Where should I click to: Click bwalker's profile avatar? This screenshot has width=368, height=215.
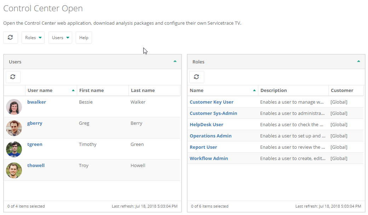[x=14, y=107]
